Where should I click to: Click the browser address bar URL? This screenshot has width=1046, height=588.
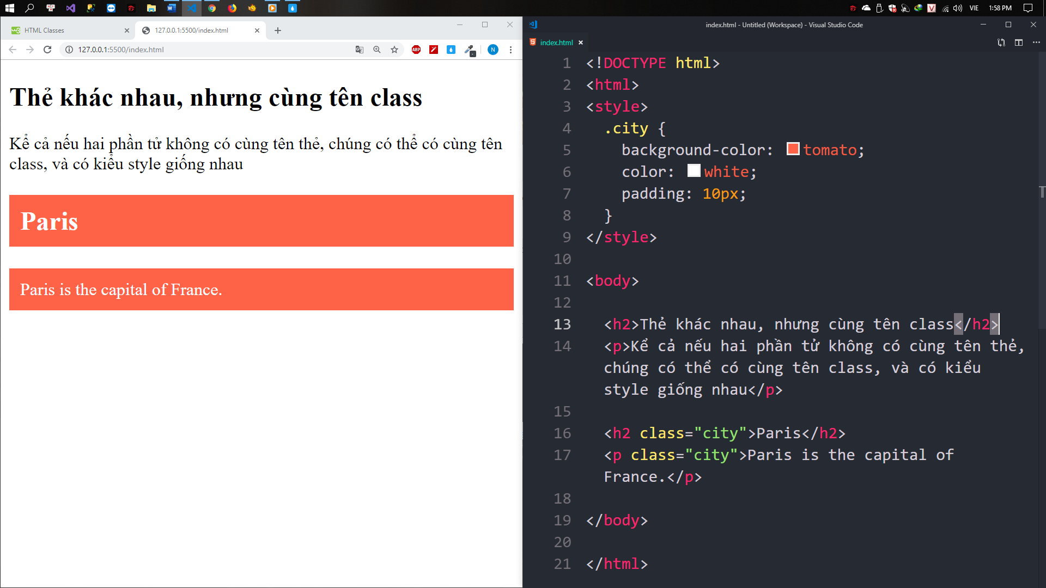point(121,50)
